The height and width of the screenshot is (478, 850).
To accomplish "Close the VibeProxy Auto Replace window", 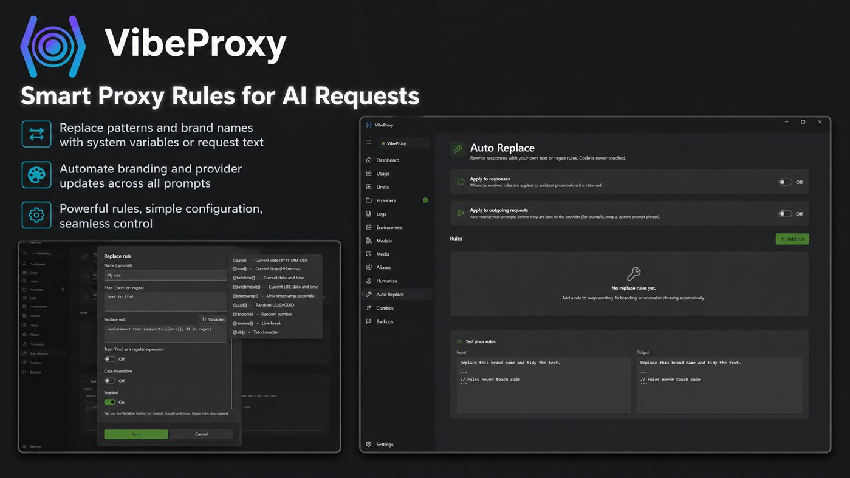I will tap(820, 122).
